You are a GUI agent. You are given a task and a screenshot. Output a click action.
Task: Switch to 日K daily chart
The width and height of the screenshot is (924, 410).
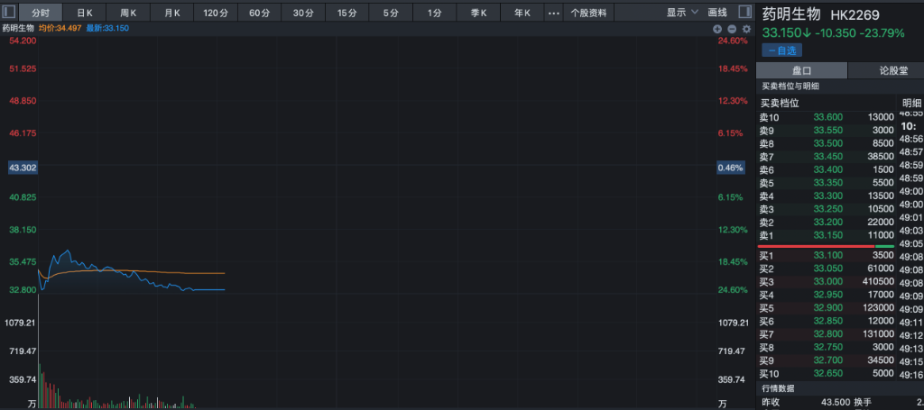point(84,13)
